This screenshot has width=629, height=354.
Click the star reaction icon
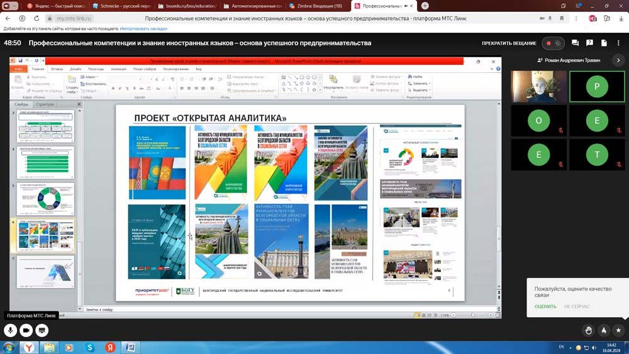(618, 330)
